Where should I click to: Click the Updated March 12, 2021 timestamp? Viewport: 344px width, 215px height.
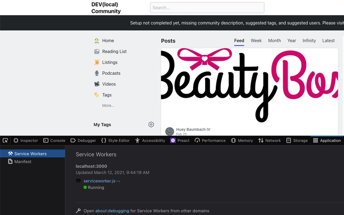[113, 173]
